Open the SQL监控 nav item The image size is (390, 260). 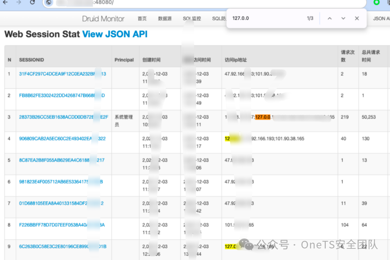click(x=192, y=19)
